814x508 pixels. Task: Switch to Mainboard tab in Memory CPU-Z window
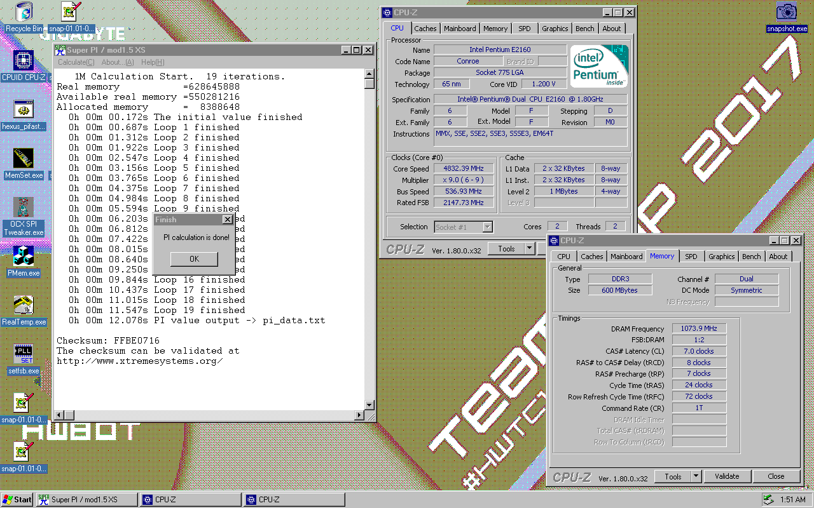[x=626, y=257]
